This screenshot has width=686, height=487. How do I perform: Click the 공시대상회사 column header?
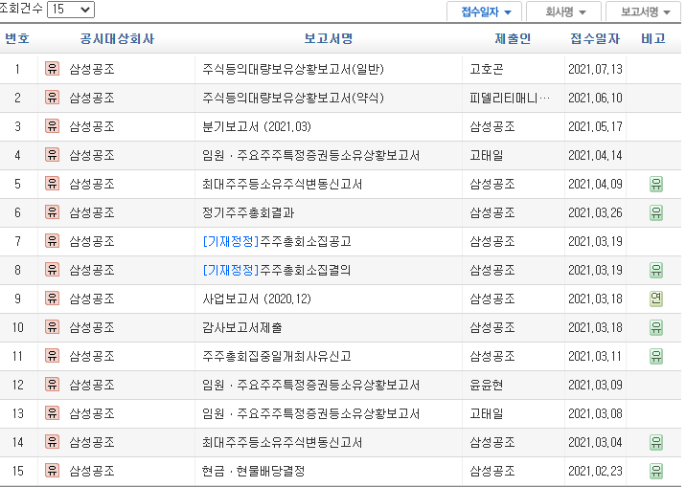(117, 39)
